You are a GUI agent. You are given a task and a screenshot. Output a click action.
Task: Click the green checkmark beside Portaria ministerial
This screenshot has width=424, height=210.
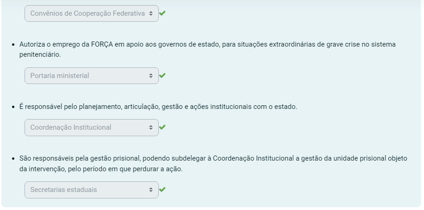click(x=162, y=76)
